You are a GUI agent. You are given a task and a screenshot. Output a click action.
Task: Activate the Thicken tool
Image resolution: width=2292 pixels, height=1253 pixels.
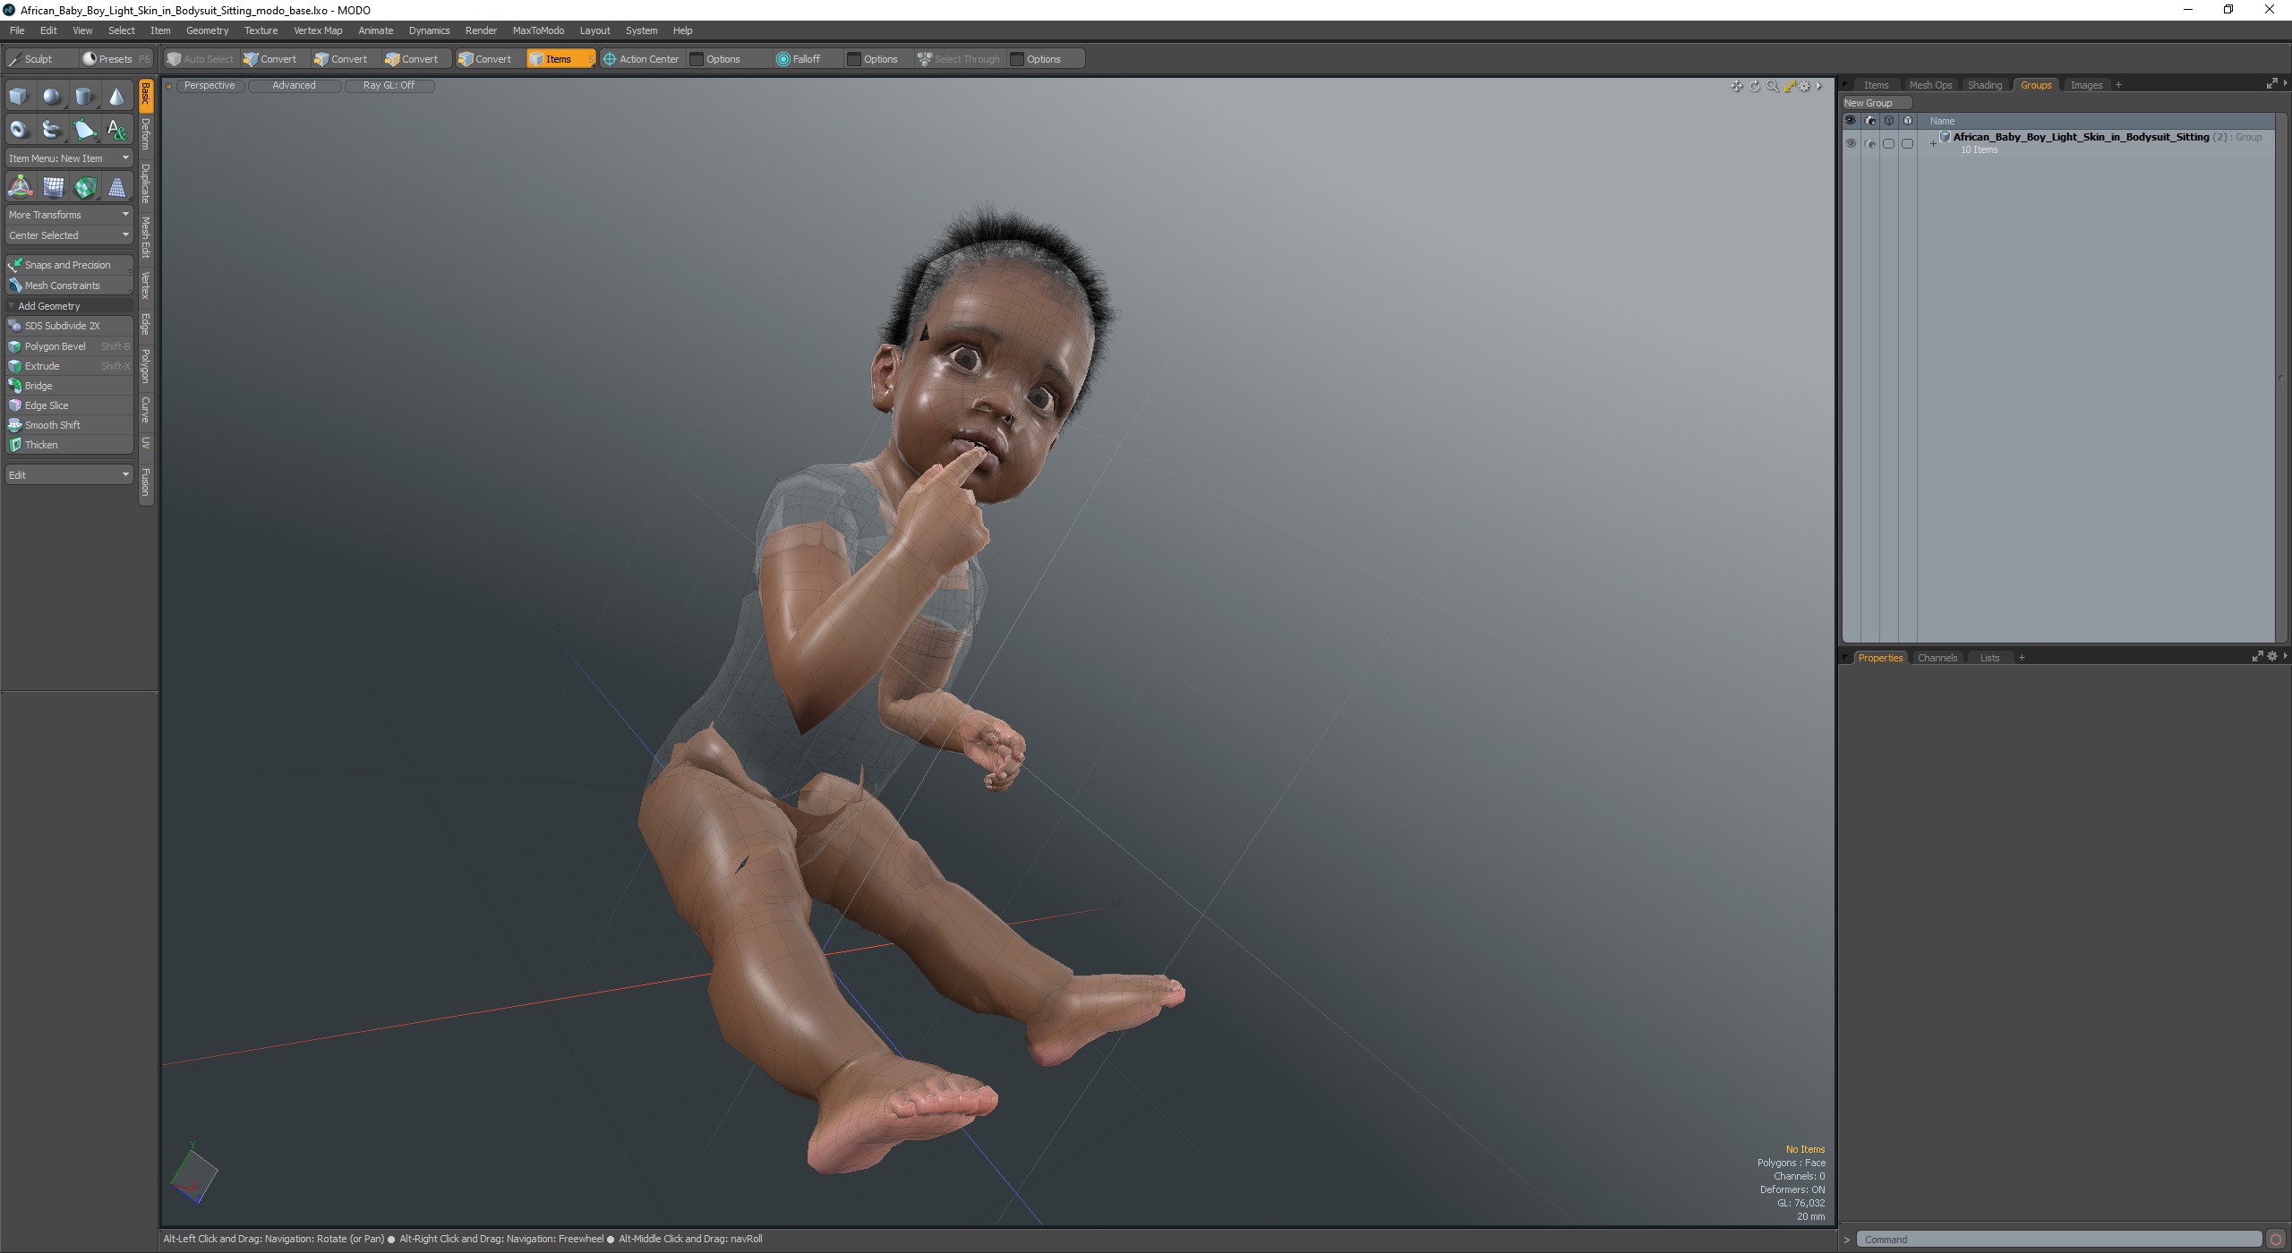[x=69, y=445]
